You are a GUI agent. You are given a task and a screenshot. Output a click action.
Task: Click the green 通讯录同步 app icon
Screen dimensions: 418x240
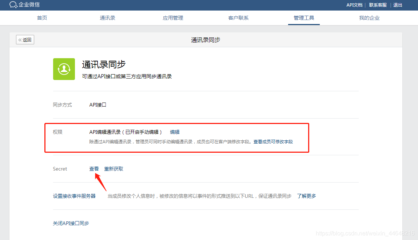64,69
